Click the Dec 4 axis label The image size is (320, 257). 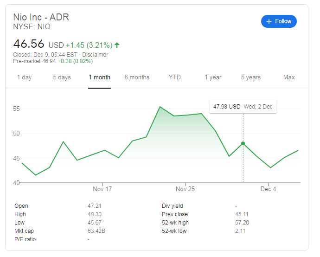pyautogui.click(x=268, y=189)
